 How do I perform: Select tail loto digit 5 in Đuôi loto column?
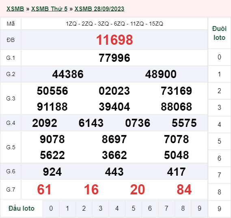click(x=219, y=141)
